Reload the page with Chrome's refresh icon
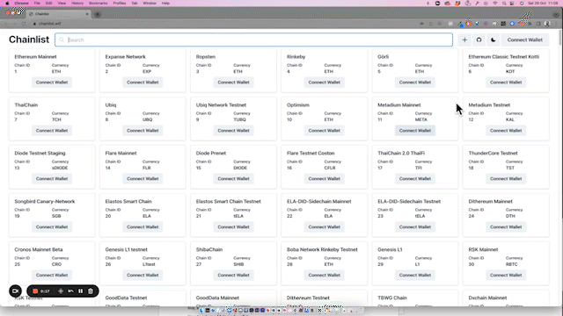Viewport: 563px width, 316px height. (x=24, y=24)
